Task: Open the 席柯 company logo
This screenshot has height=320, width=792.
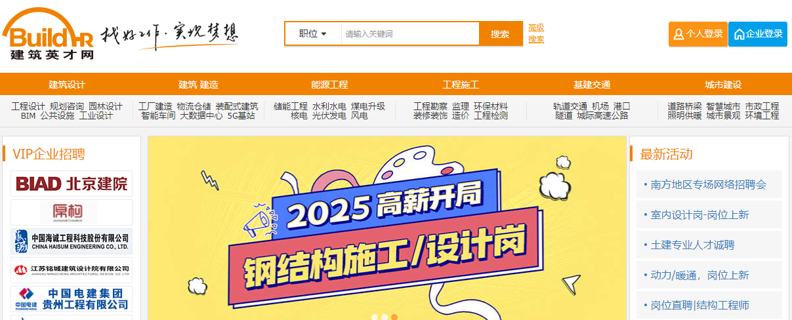Action: 72,212
